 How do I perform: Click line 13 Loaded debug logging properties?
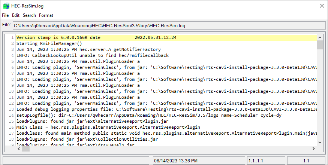tap(167, 109)
